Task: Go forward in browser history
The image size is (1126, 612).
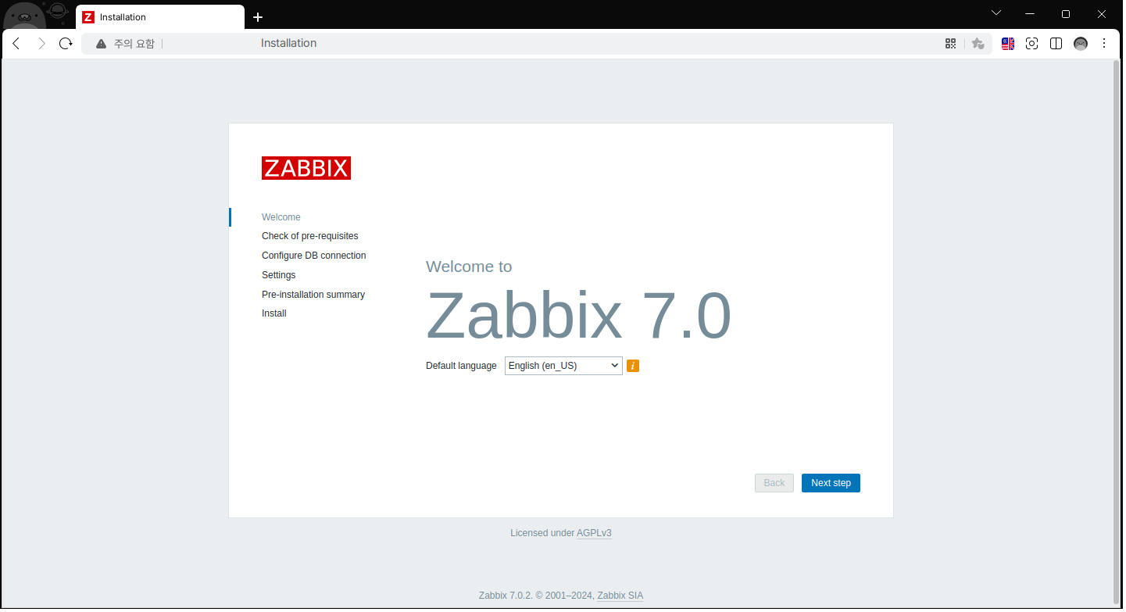Action: coord(41,44)
